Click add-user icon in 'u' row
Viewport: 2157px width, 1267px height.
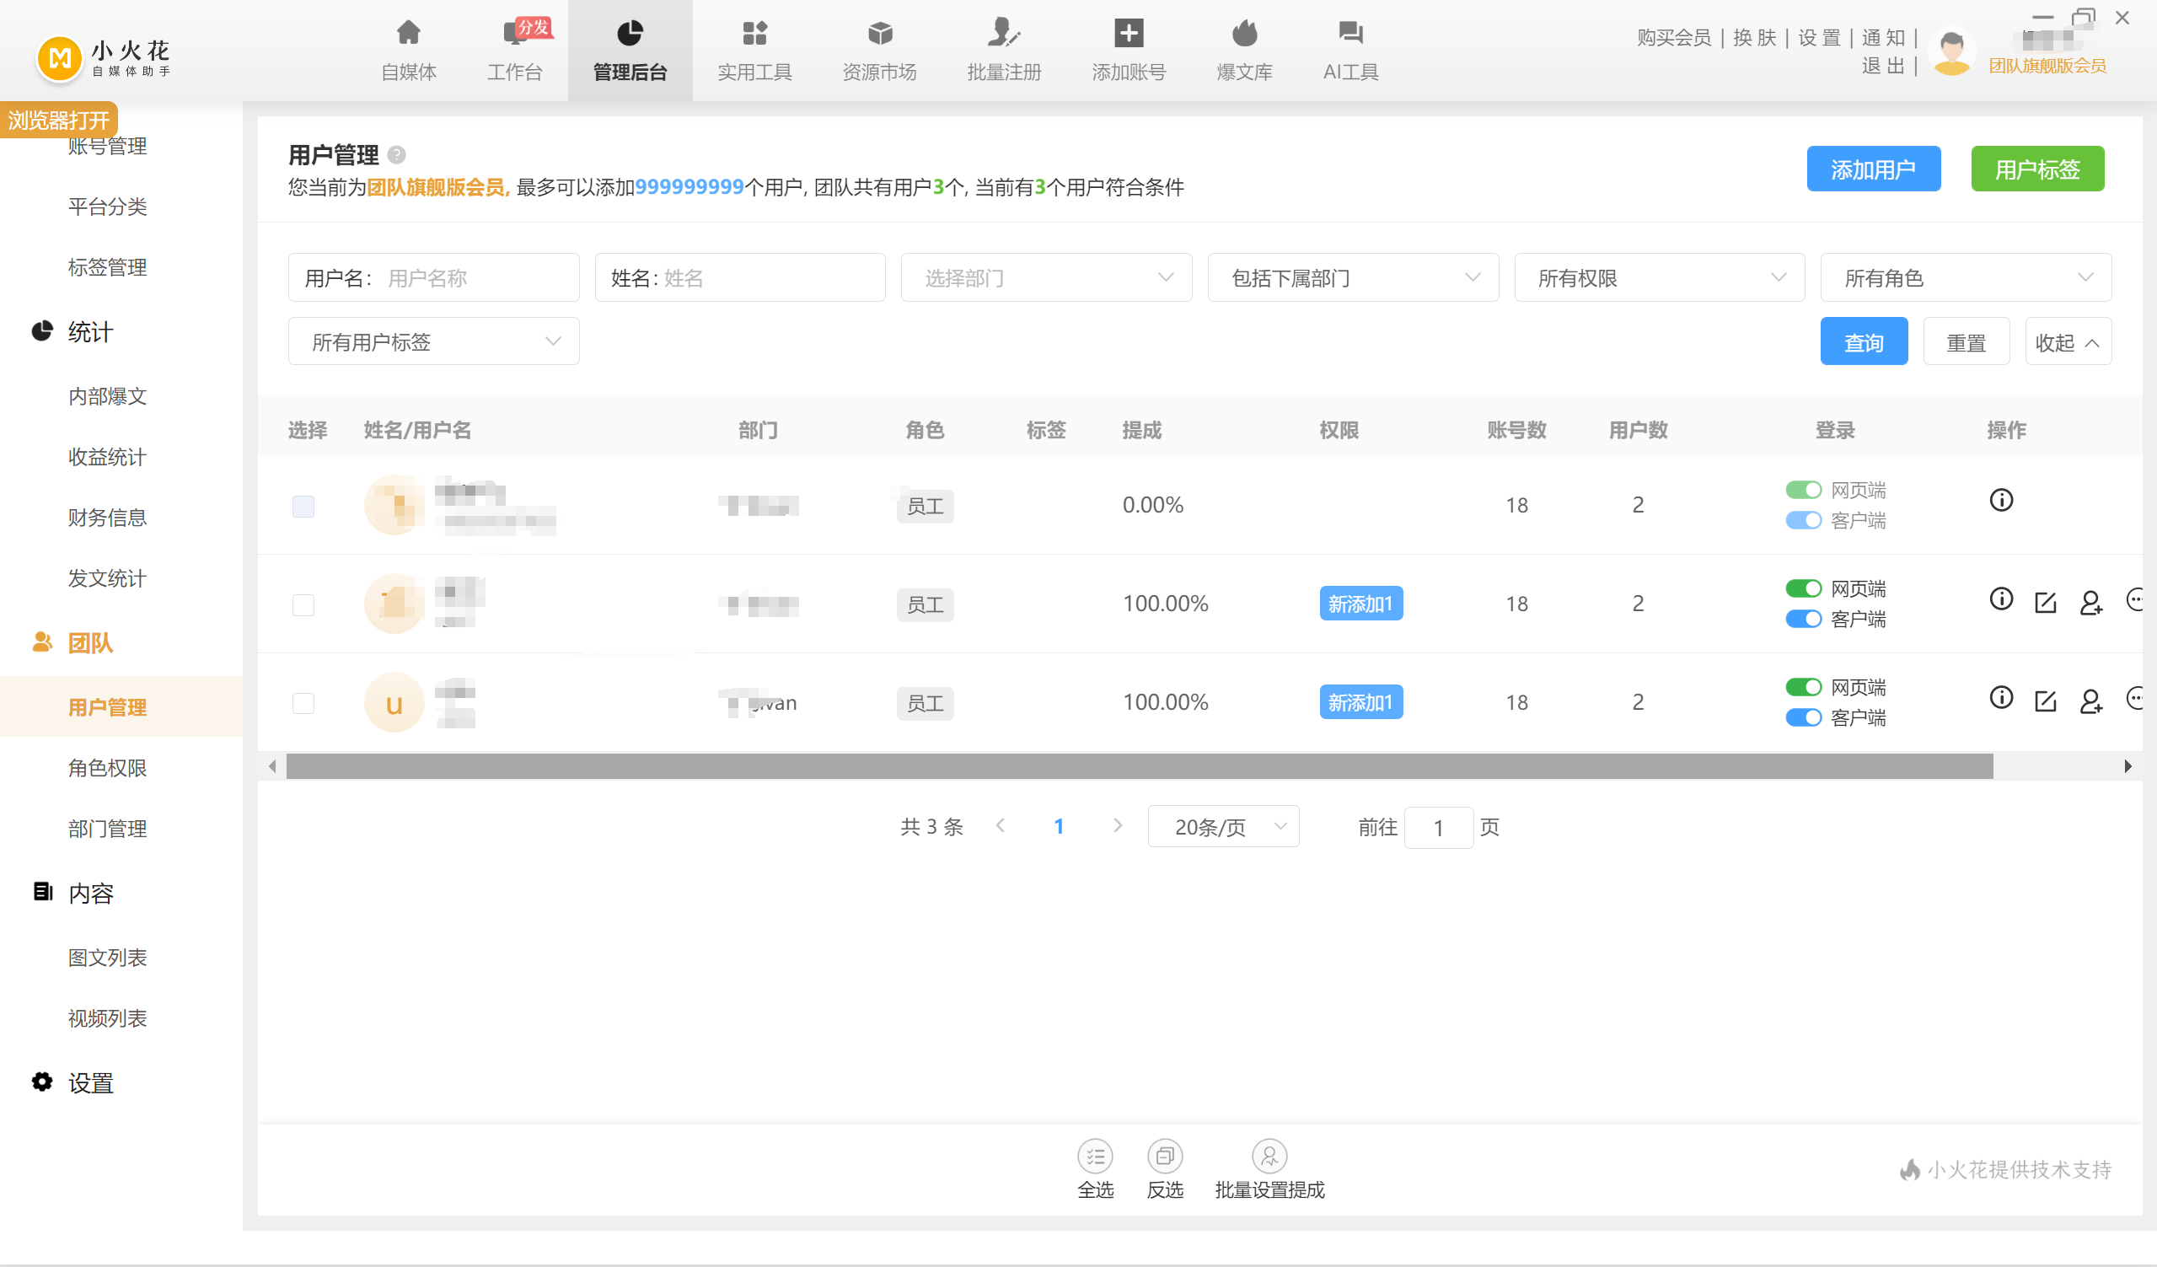point(2090,701)
